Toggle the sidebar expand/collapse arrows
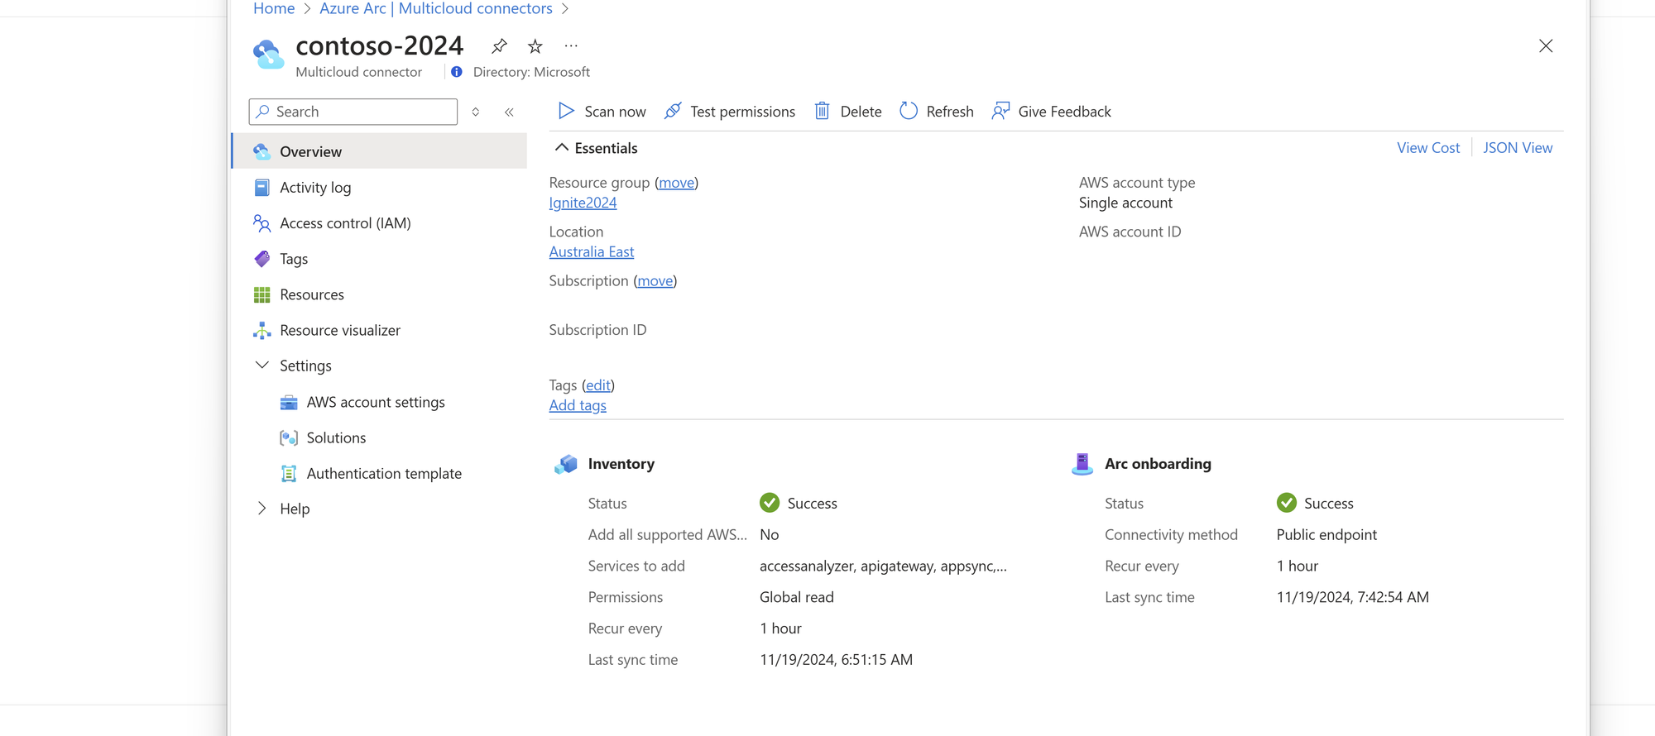This screenshot has height=736, width=1655. 476,112
